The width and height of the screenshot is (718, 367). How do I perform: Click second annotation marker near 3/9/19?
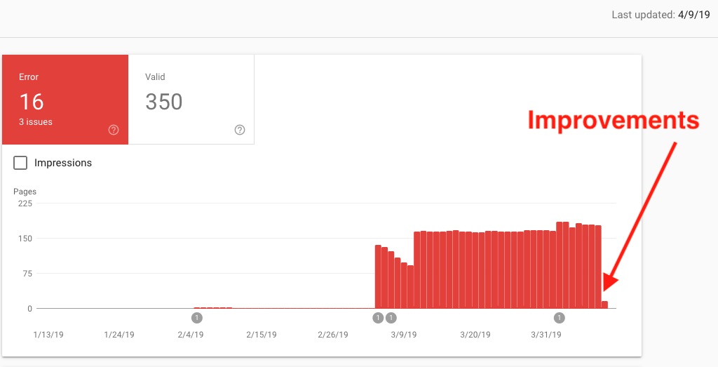point(391,317)
